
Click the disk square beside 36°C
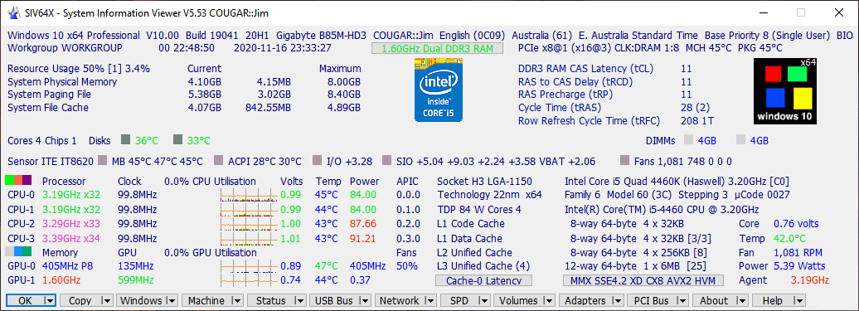125,140
